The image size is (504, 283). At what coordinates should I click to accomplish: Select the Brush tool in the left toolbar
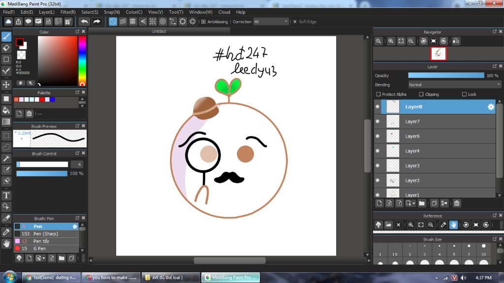click(x=6, y=36)
